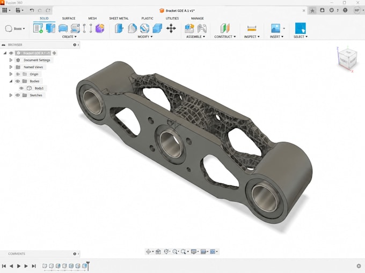The width and height of the screenshot is (365, 273).
Task: Jump to timeline beginning
Action: click(4, 266)
